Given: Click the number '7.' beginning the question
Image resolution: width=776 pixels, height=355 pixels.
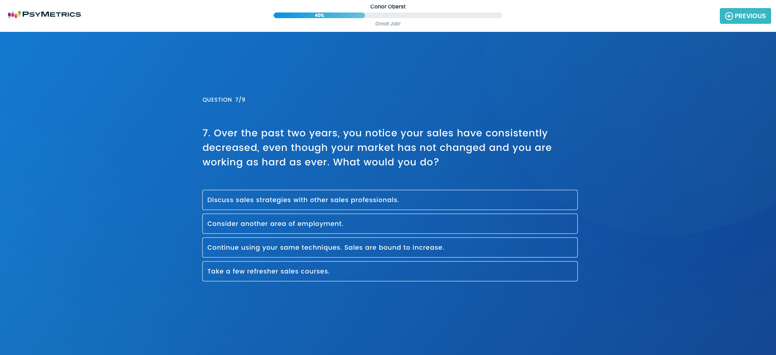Looking at the screenshot, I should [206, 133].
